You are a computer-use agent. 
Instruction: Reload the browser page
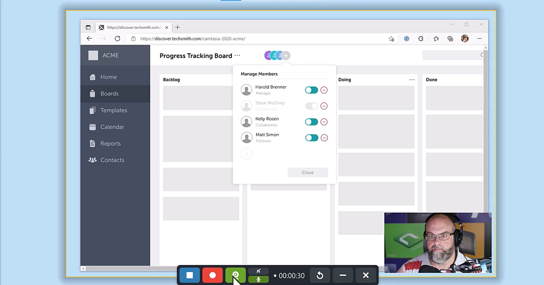[117, 38]
